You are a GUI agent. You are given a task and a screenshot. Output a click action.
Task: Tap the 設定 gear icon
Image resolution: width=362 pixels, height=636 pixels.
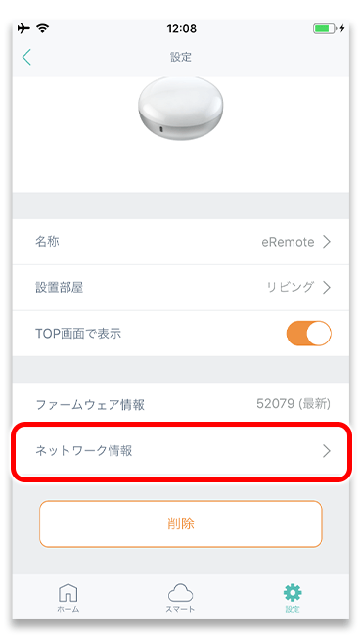pyautogui.click(x=293, y=593)
